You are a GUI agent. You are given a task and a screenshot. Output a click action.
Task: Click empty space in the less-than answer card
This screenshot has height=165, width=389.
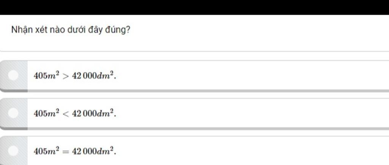coord(247,113)
